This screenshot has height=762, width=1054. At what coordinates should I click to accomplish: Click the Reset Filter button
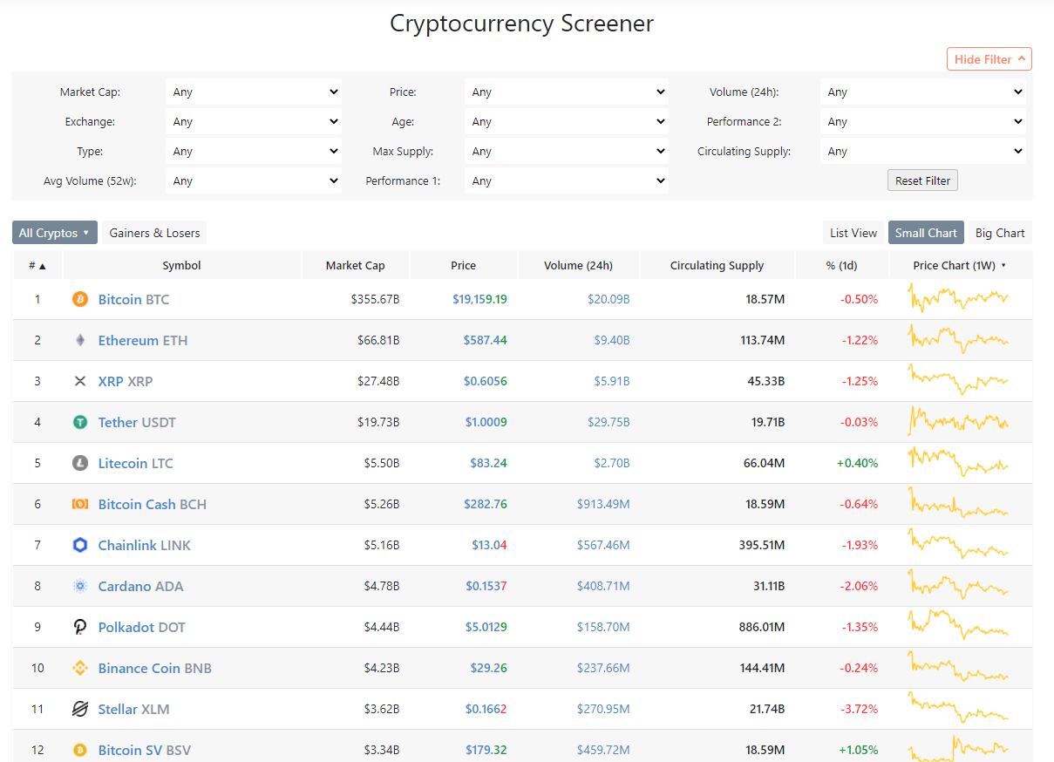[x=922, y=180]
